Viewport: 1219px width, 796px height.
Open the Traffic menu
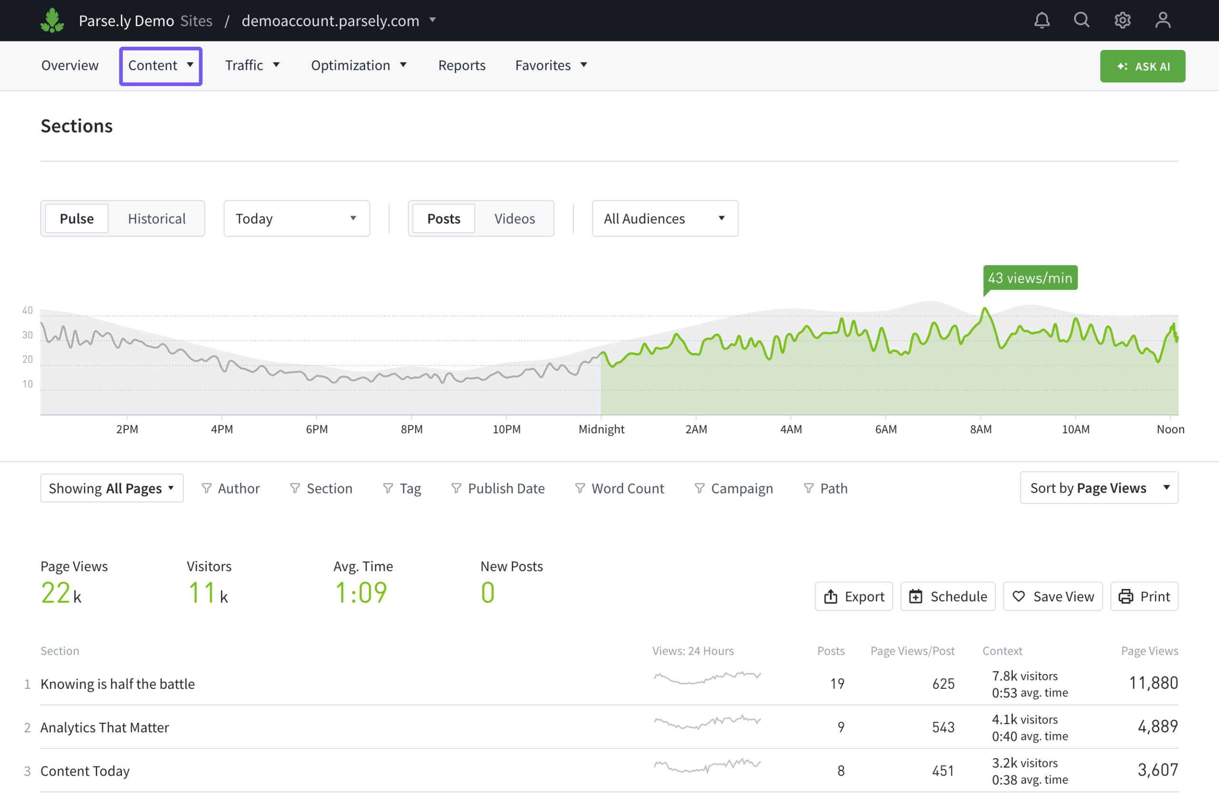tap(252, 66)
